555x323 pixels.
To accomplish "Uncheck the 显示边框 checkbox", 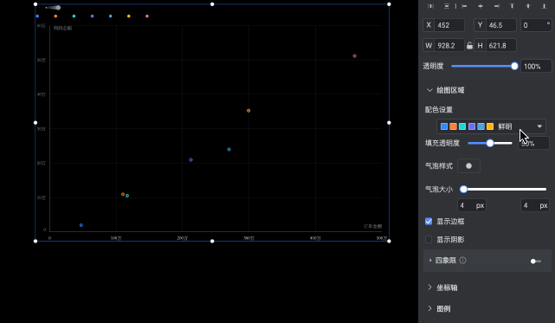I will pos(429,222).
